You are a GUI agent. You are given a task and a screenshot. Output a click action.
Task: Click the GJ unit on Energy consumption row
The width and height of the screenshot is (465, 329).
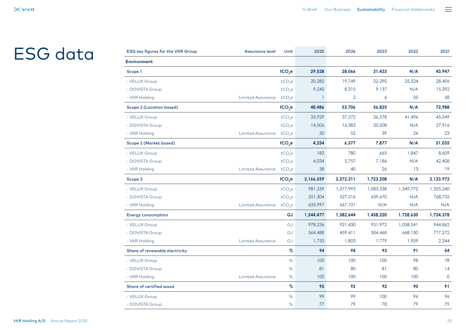[290, 215]
